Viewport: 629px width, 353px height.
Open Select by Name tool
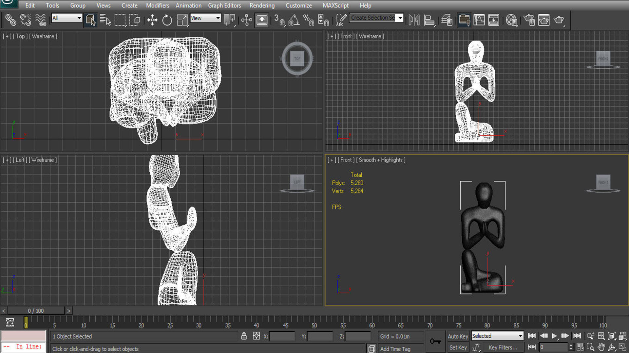click(105, 20)
